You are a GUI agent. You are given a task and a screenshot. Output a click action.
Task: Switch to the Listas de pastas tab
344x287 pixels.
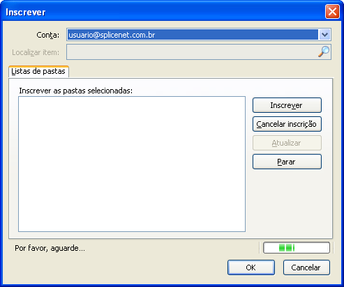38,71
